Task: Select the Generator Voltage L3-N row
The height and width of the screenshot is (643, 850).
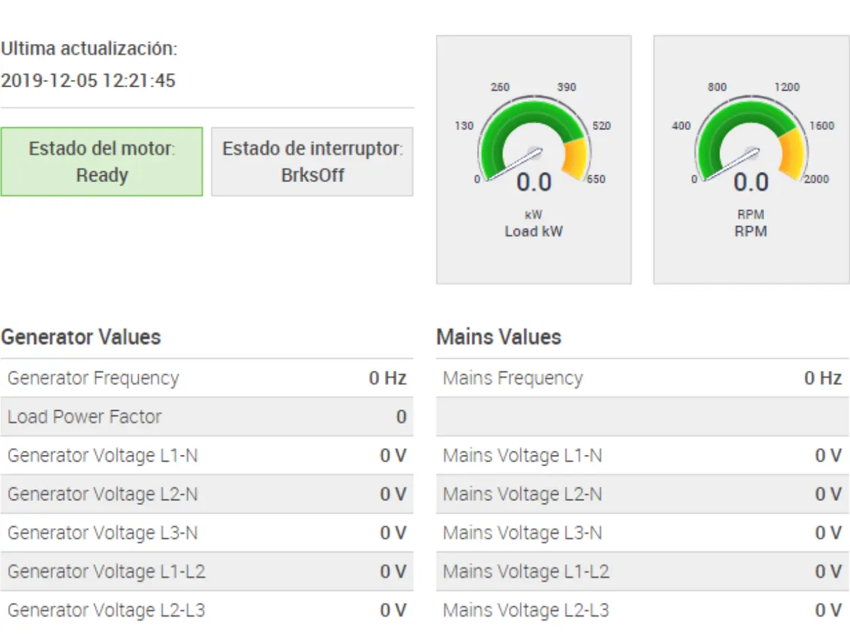Action: point(206,533)
